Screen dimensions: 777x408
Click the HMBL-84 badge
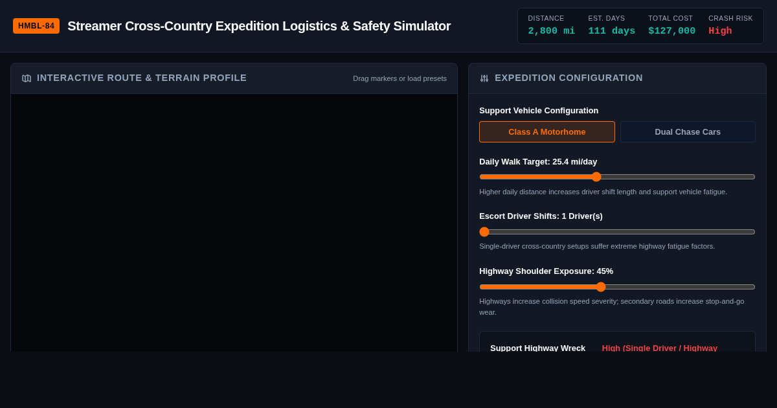pos(36,26)
